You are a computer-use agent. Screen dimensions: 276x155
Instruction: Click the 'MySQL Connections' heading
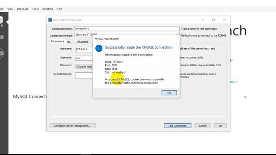pos(30,96)
